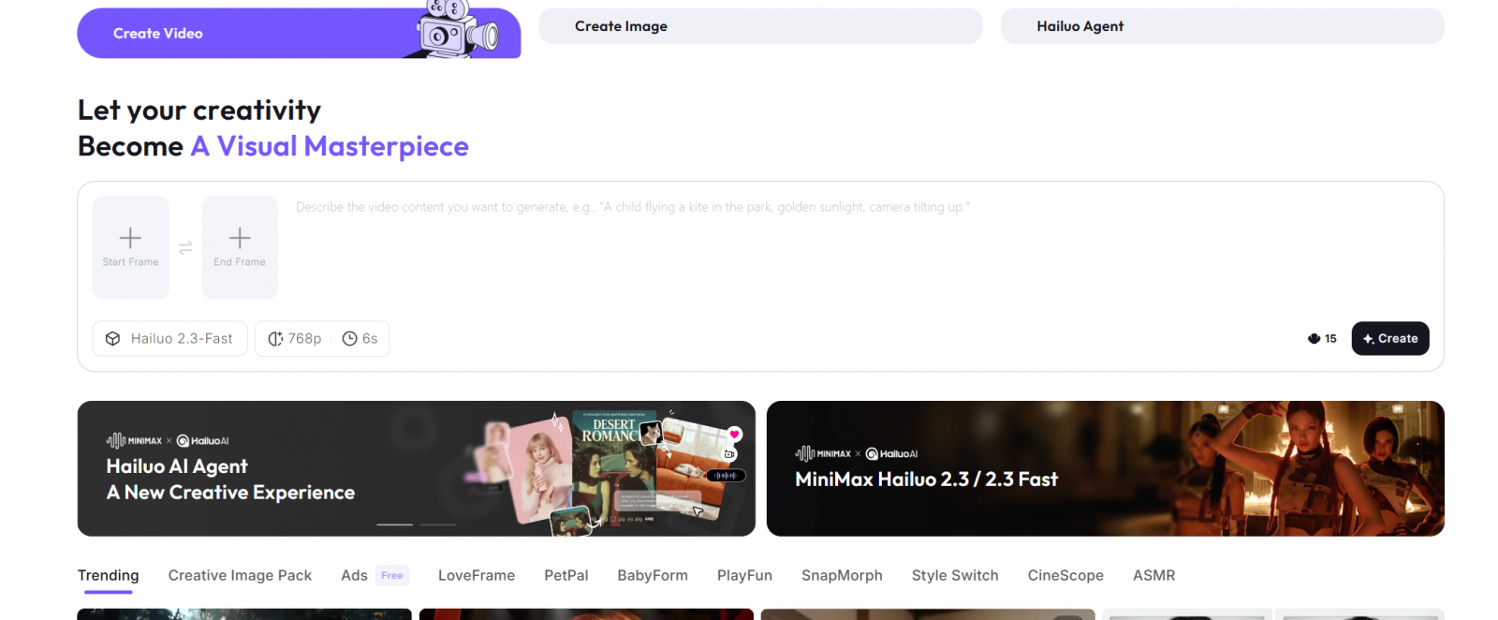Open the Create Video card

pos(299,33)
